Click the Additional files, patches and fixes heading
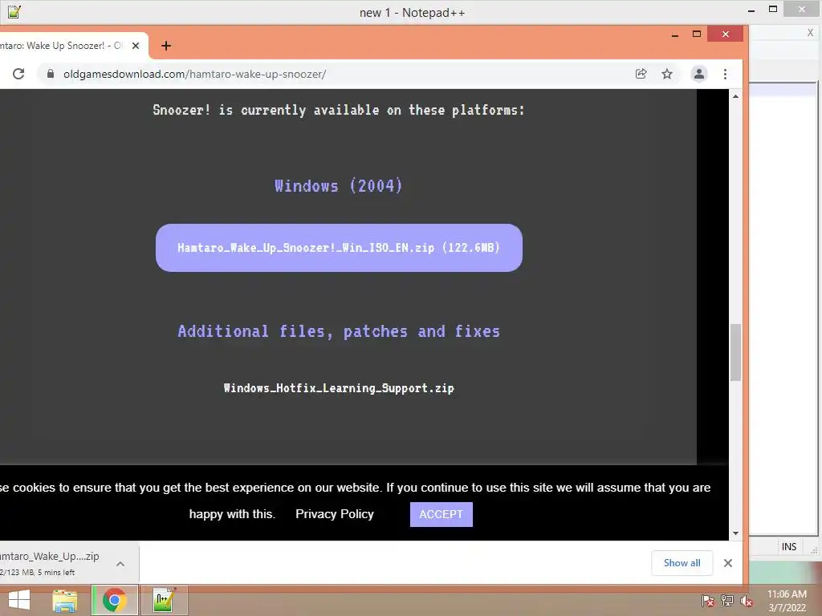Image resolution: width=822 pixels, height=616 pixels. 339,331
